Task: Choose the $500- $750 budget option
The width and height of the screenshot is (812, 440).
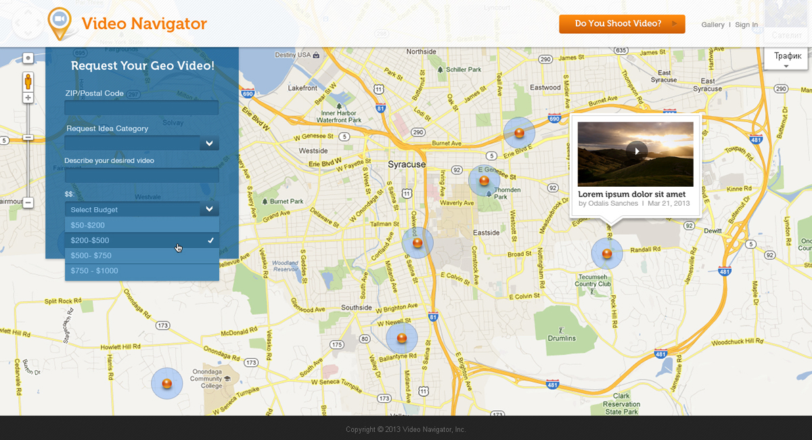Action: (x=141, y=255)
